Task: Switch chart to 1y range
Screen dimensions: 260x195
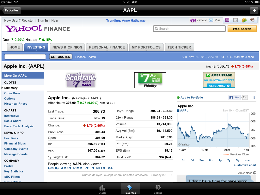Action: [x=220, y=160]
